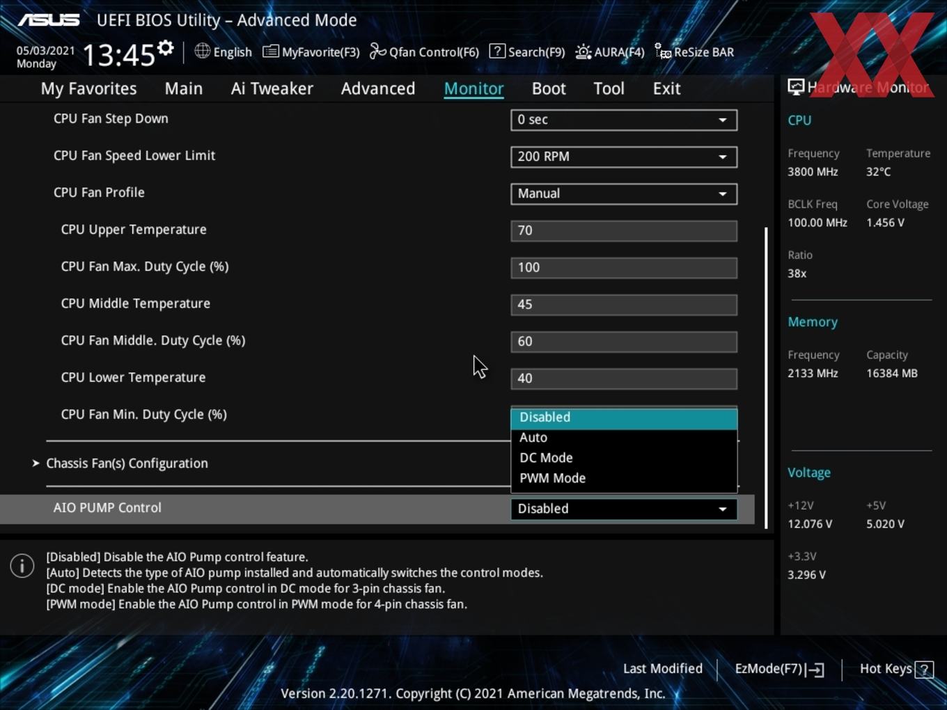Viewport: 947px width, 710px height.
Task: Open the AIO PUMP Control dropdown
Action: pyautogui.click(x=624, y=509)
